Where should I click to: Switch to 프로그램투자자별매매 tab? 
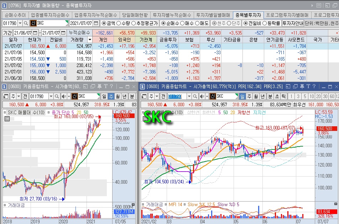(x=287, y=15)
